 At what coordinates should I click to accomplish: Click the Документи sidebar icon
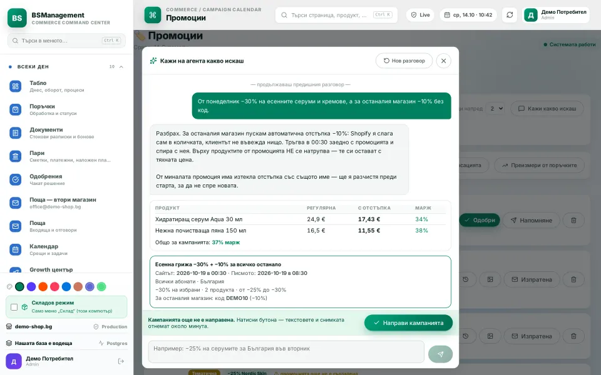point(15,132)
